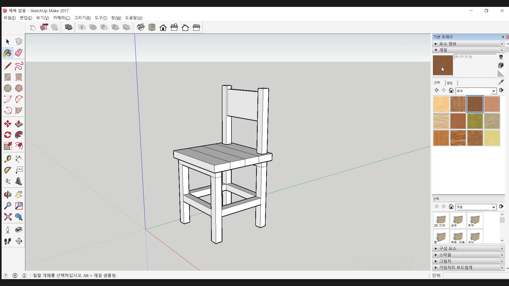Image resolution: width=509 pixels, height=286 pixels.
Task: Toggle secondary selection pane display button
Action: tap(501, 57)
